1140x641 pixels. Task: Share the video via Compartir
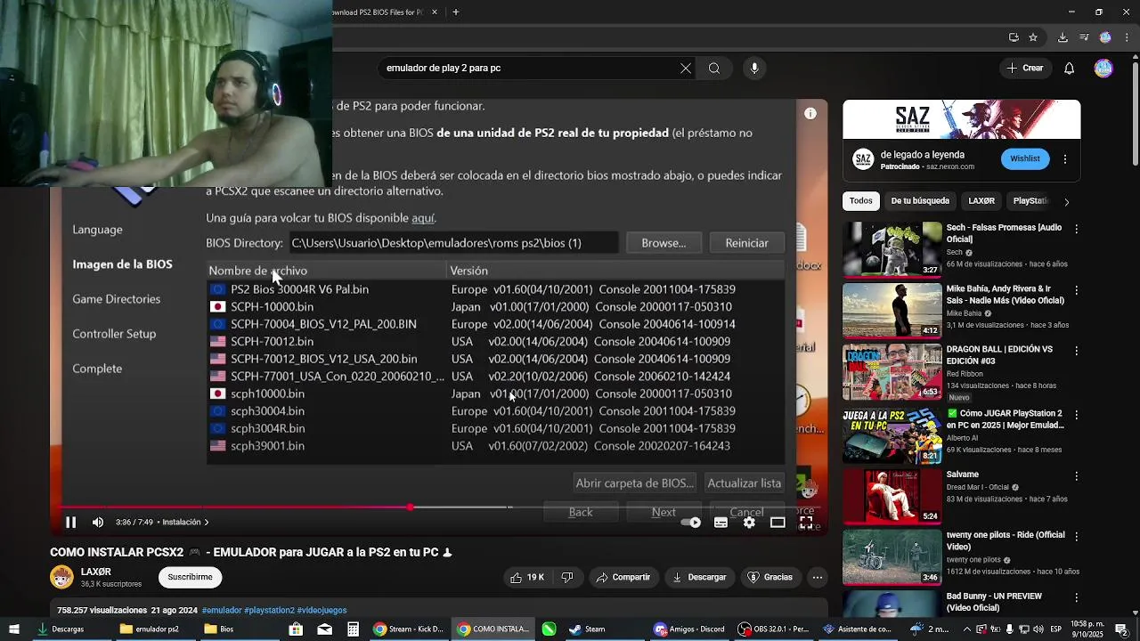tap(623, 577)
